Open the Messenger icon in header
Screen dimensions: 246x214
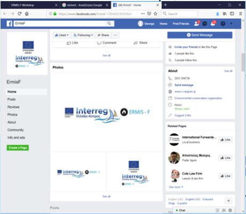tap(205, 23)
